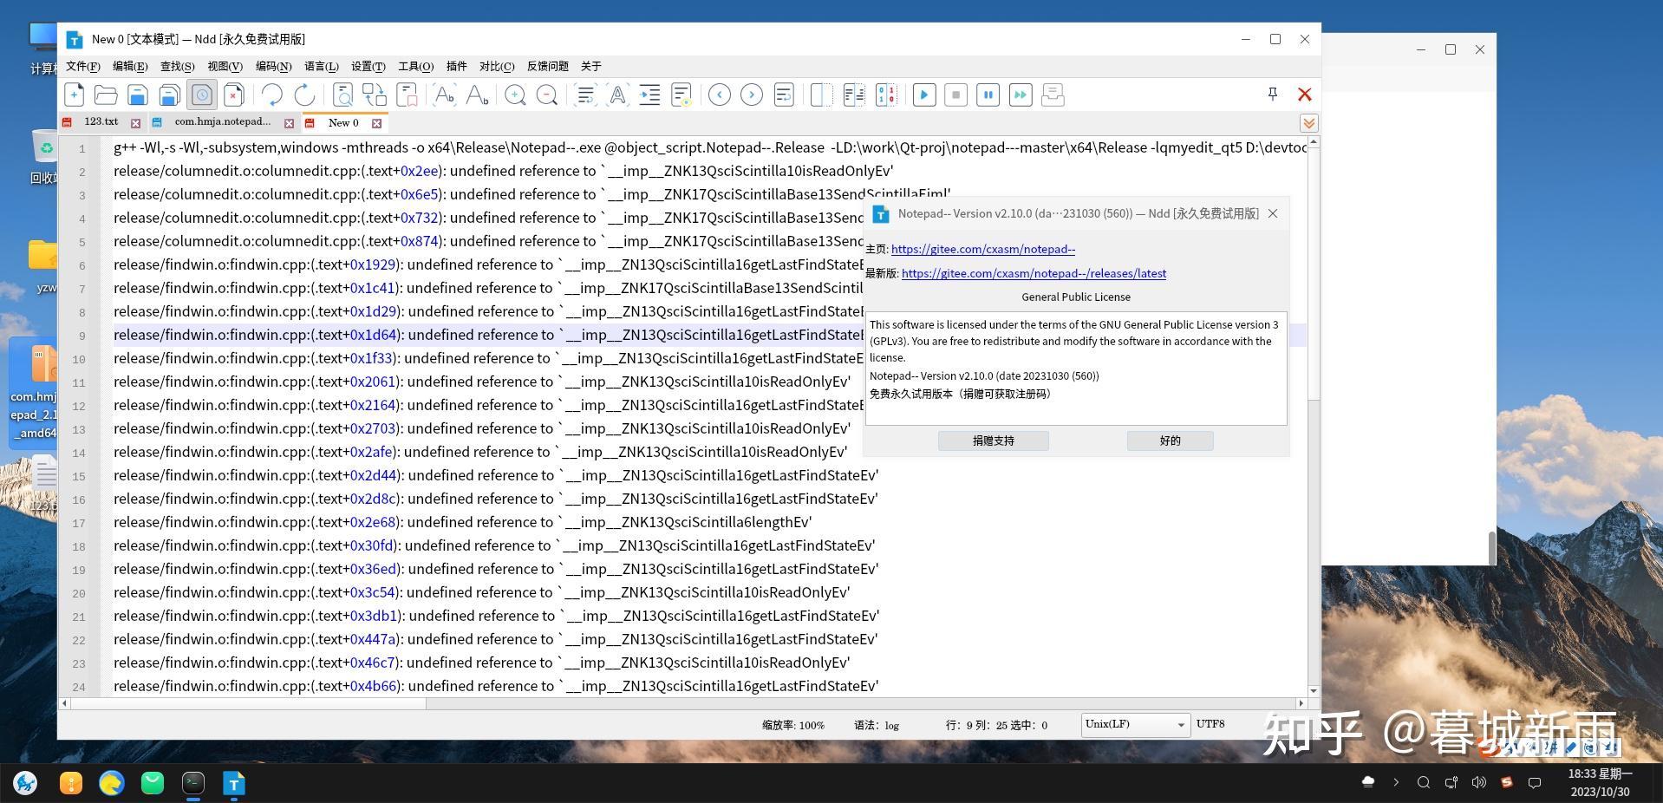Toggle word wrap in the toolbar
This screenshot has width=1663, height=803.
[x=586, y=95]
